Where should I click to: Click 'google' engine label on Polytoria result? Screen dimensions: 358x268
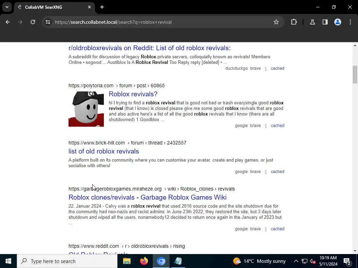[241, 126]
